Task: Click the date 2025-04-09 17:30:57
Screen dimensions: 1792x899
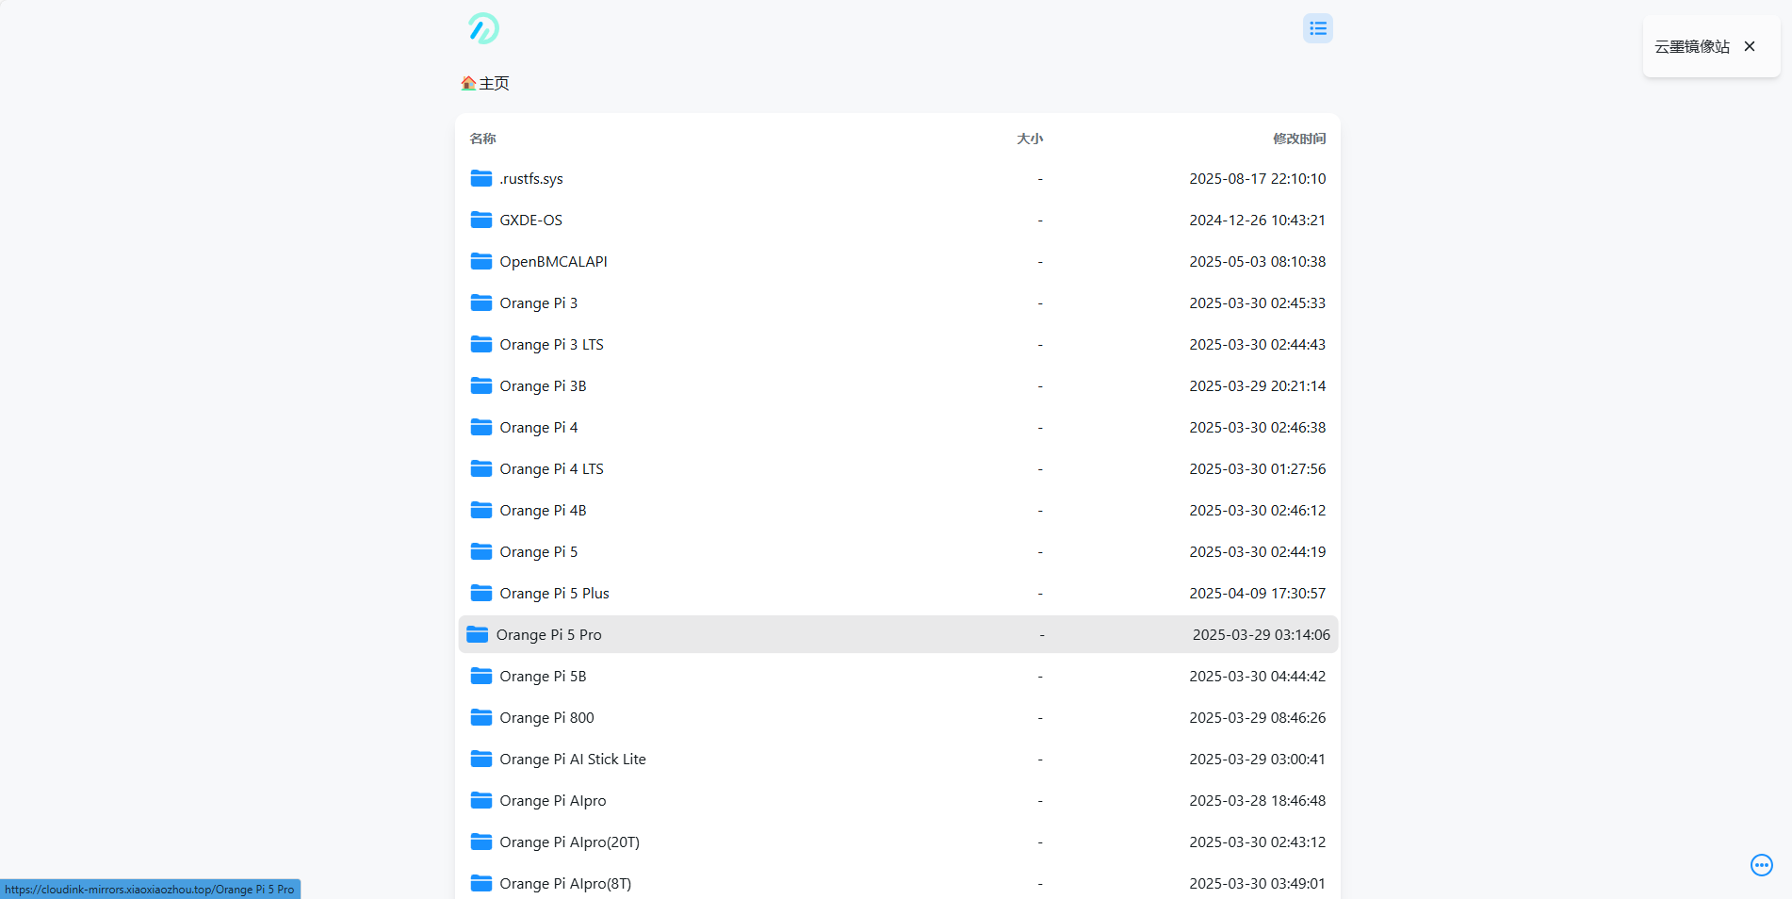Action: click(1257, 594)
